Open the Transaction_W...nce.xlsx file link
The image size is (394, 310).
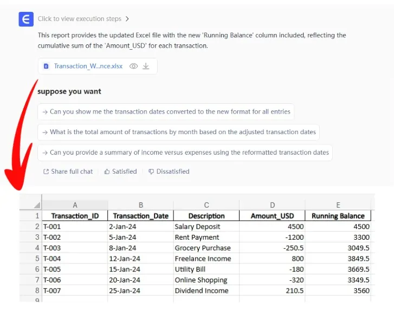(x=88, y=66)
